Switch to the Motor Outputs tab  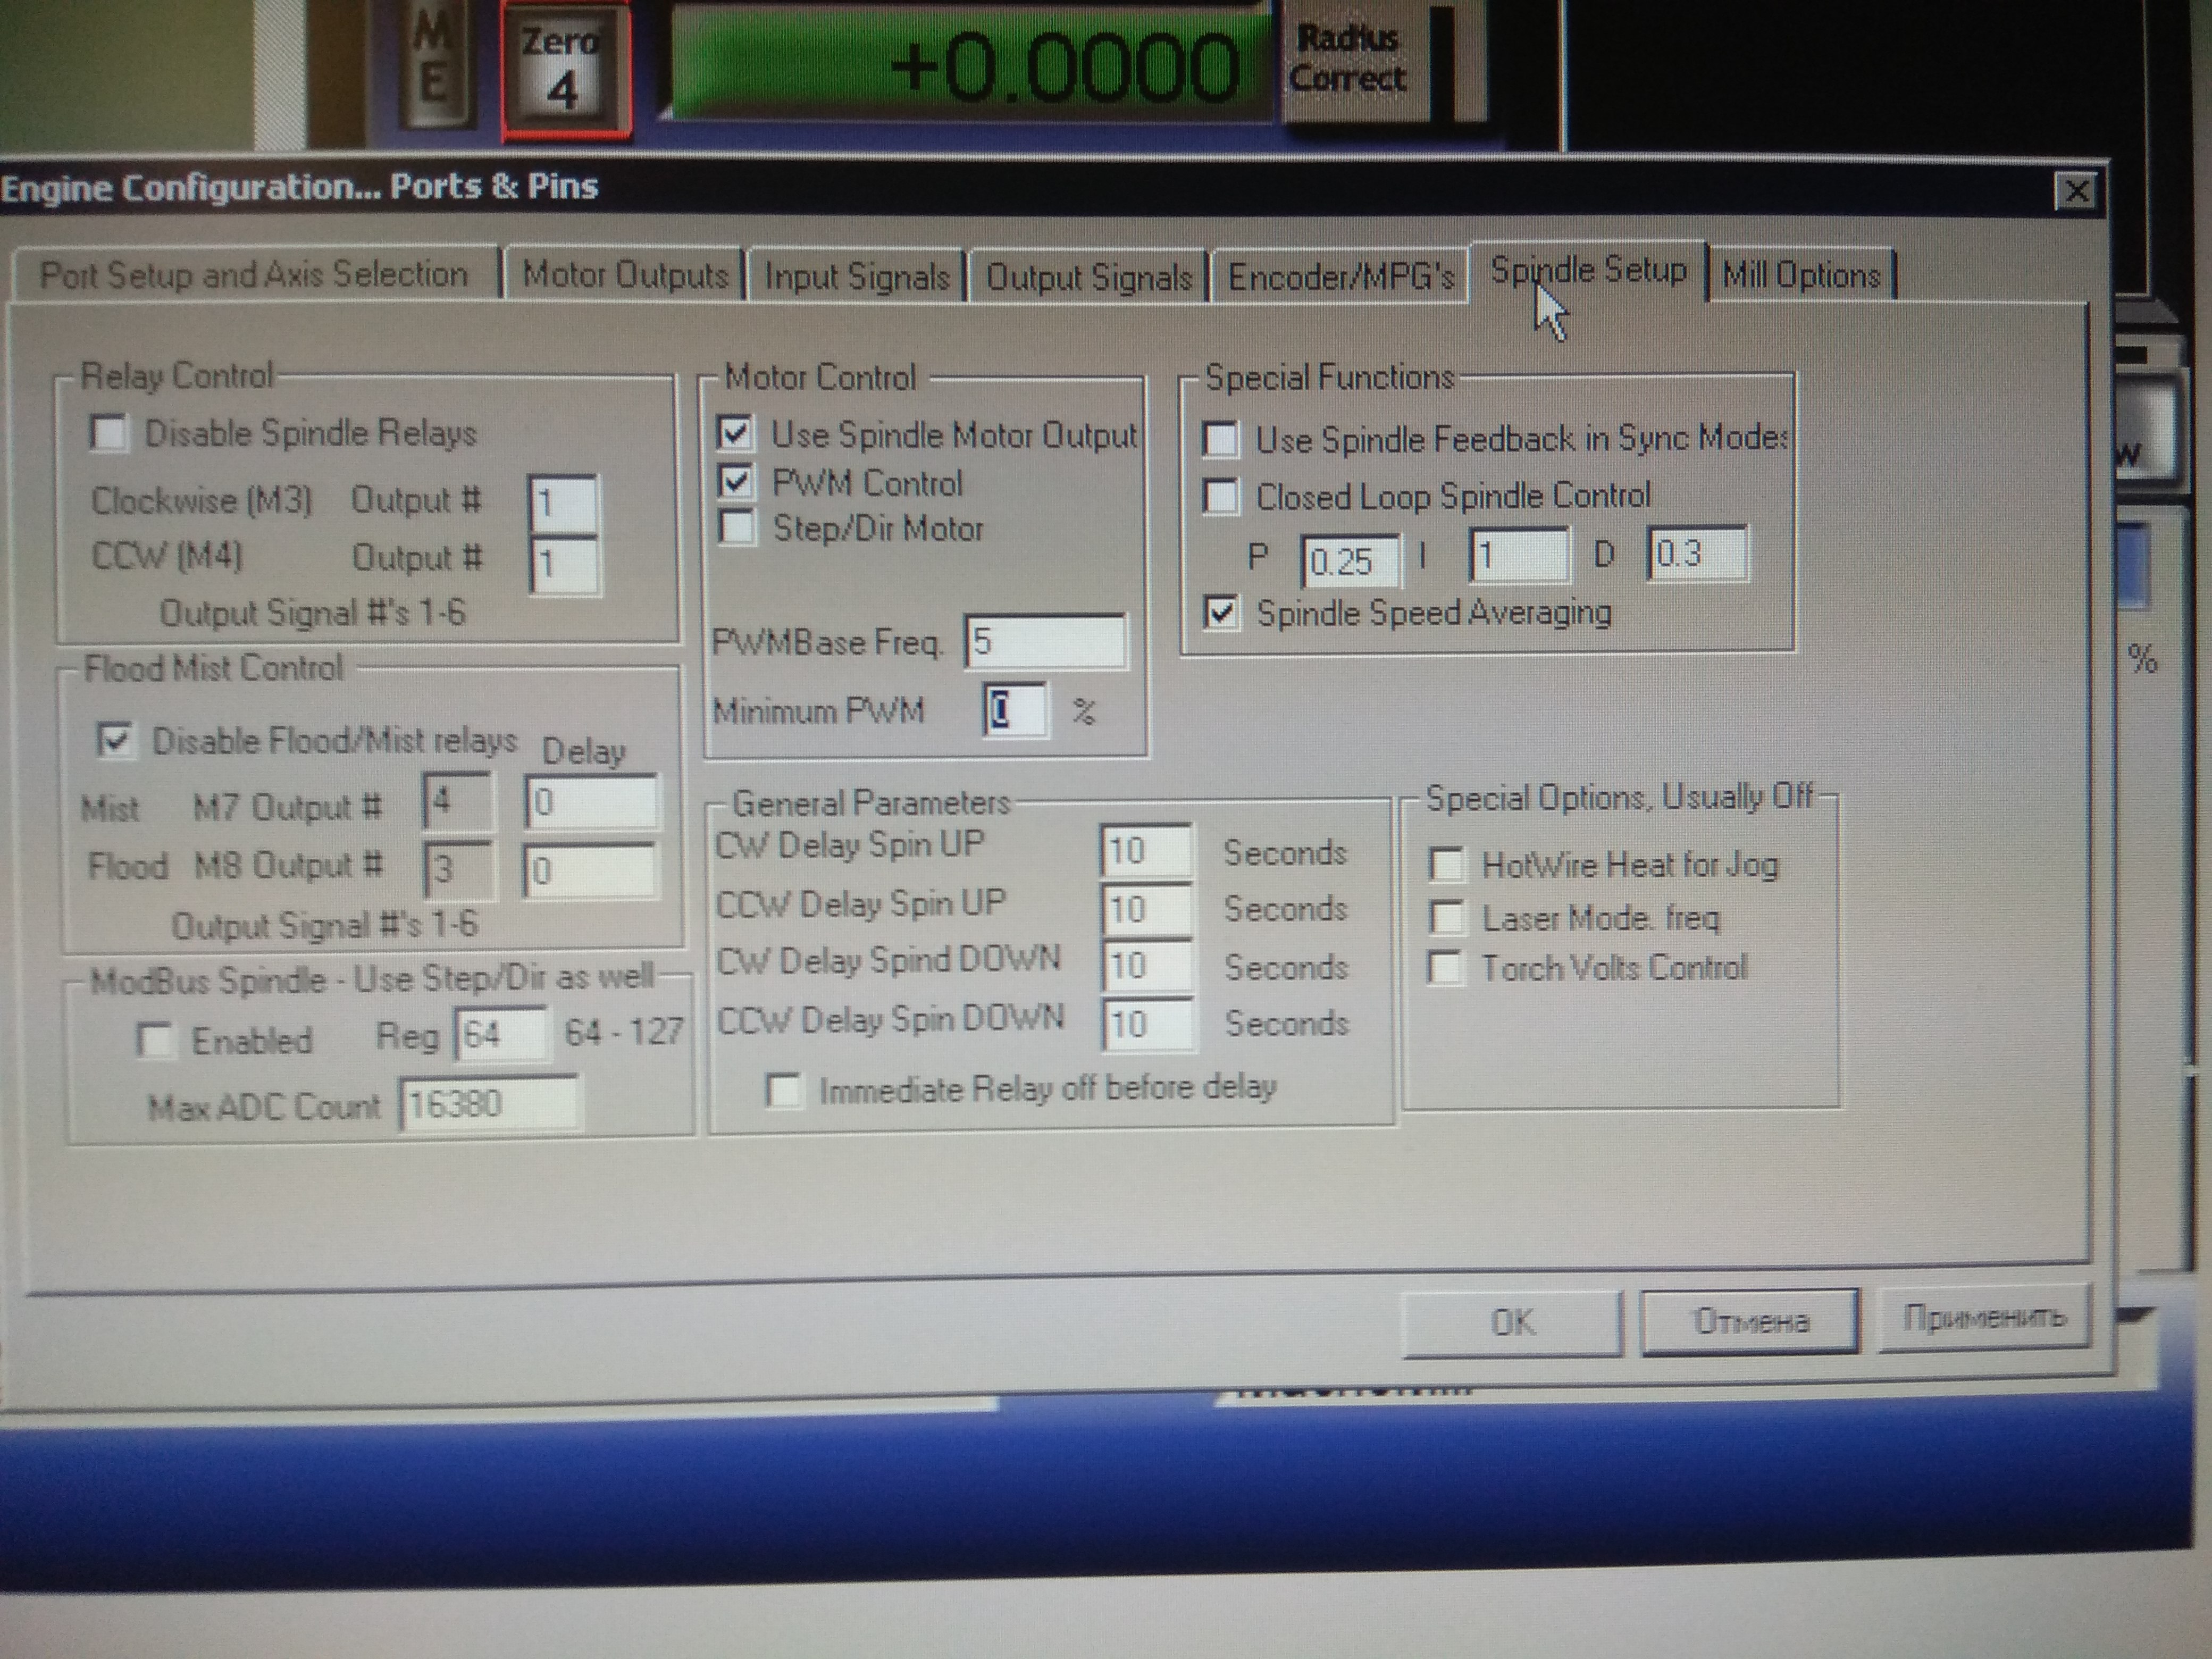click(625, 275)
